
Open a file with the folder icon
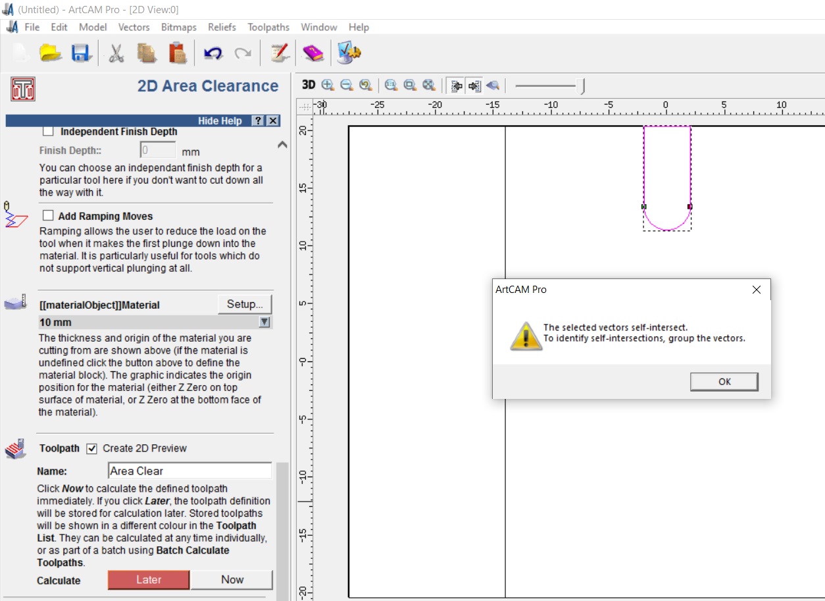pos(51,53)
